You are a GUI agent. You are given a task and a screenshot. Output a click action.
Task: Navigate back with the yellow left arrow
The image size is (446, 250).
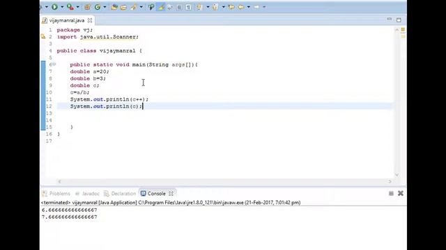[241, 7]
